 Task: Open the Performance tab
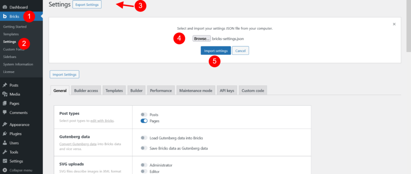pyautogui.click(x=161, y=91)
